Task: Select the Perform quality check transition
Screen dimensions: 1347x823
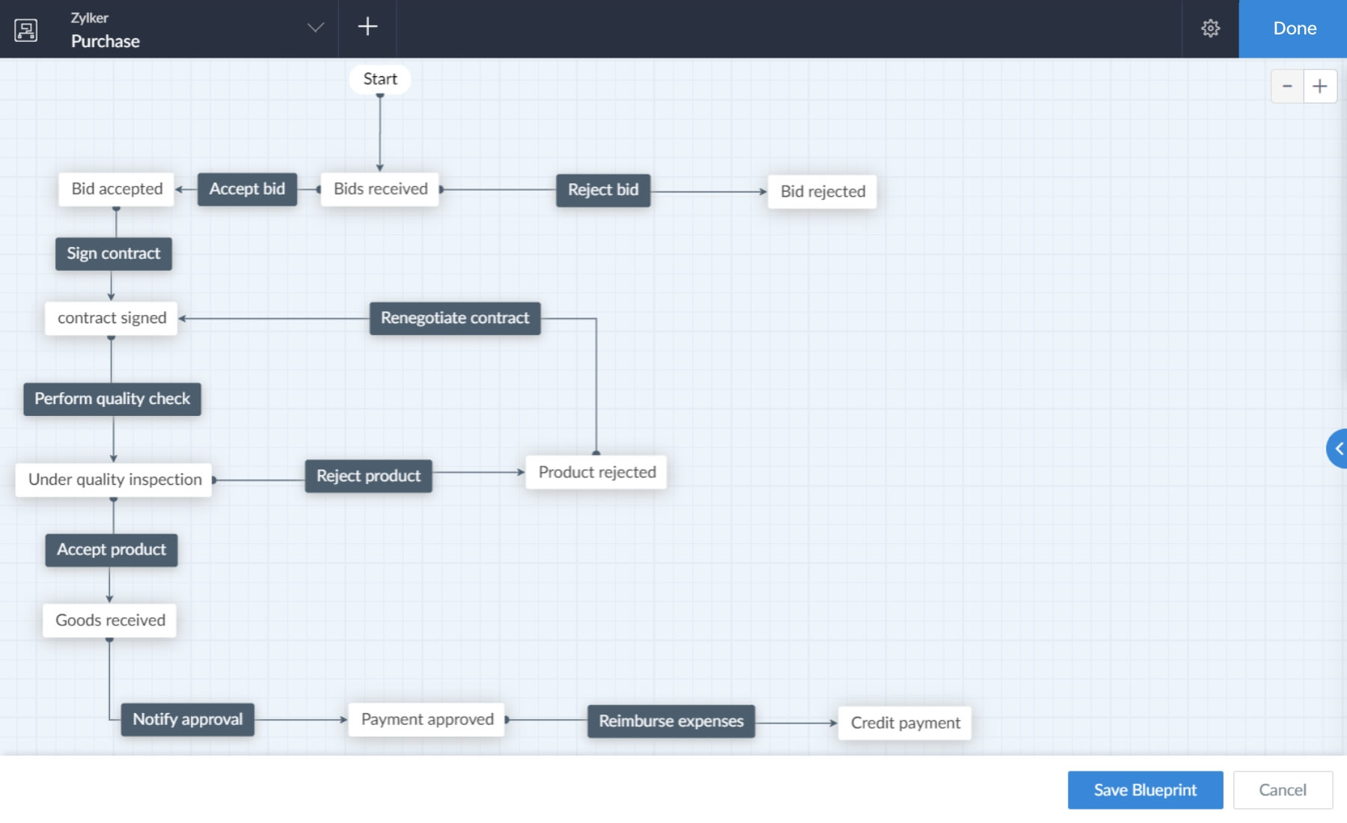Action: coord(112,399)
